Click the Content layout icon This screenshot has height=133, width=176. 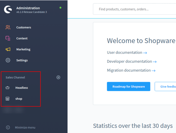pyautogui.click(x=8, y=38)
